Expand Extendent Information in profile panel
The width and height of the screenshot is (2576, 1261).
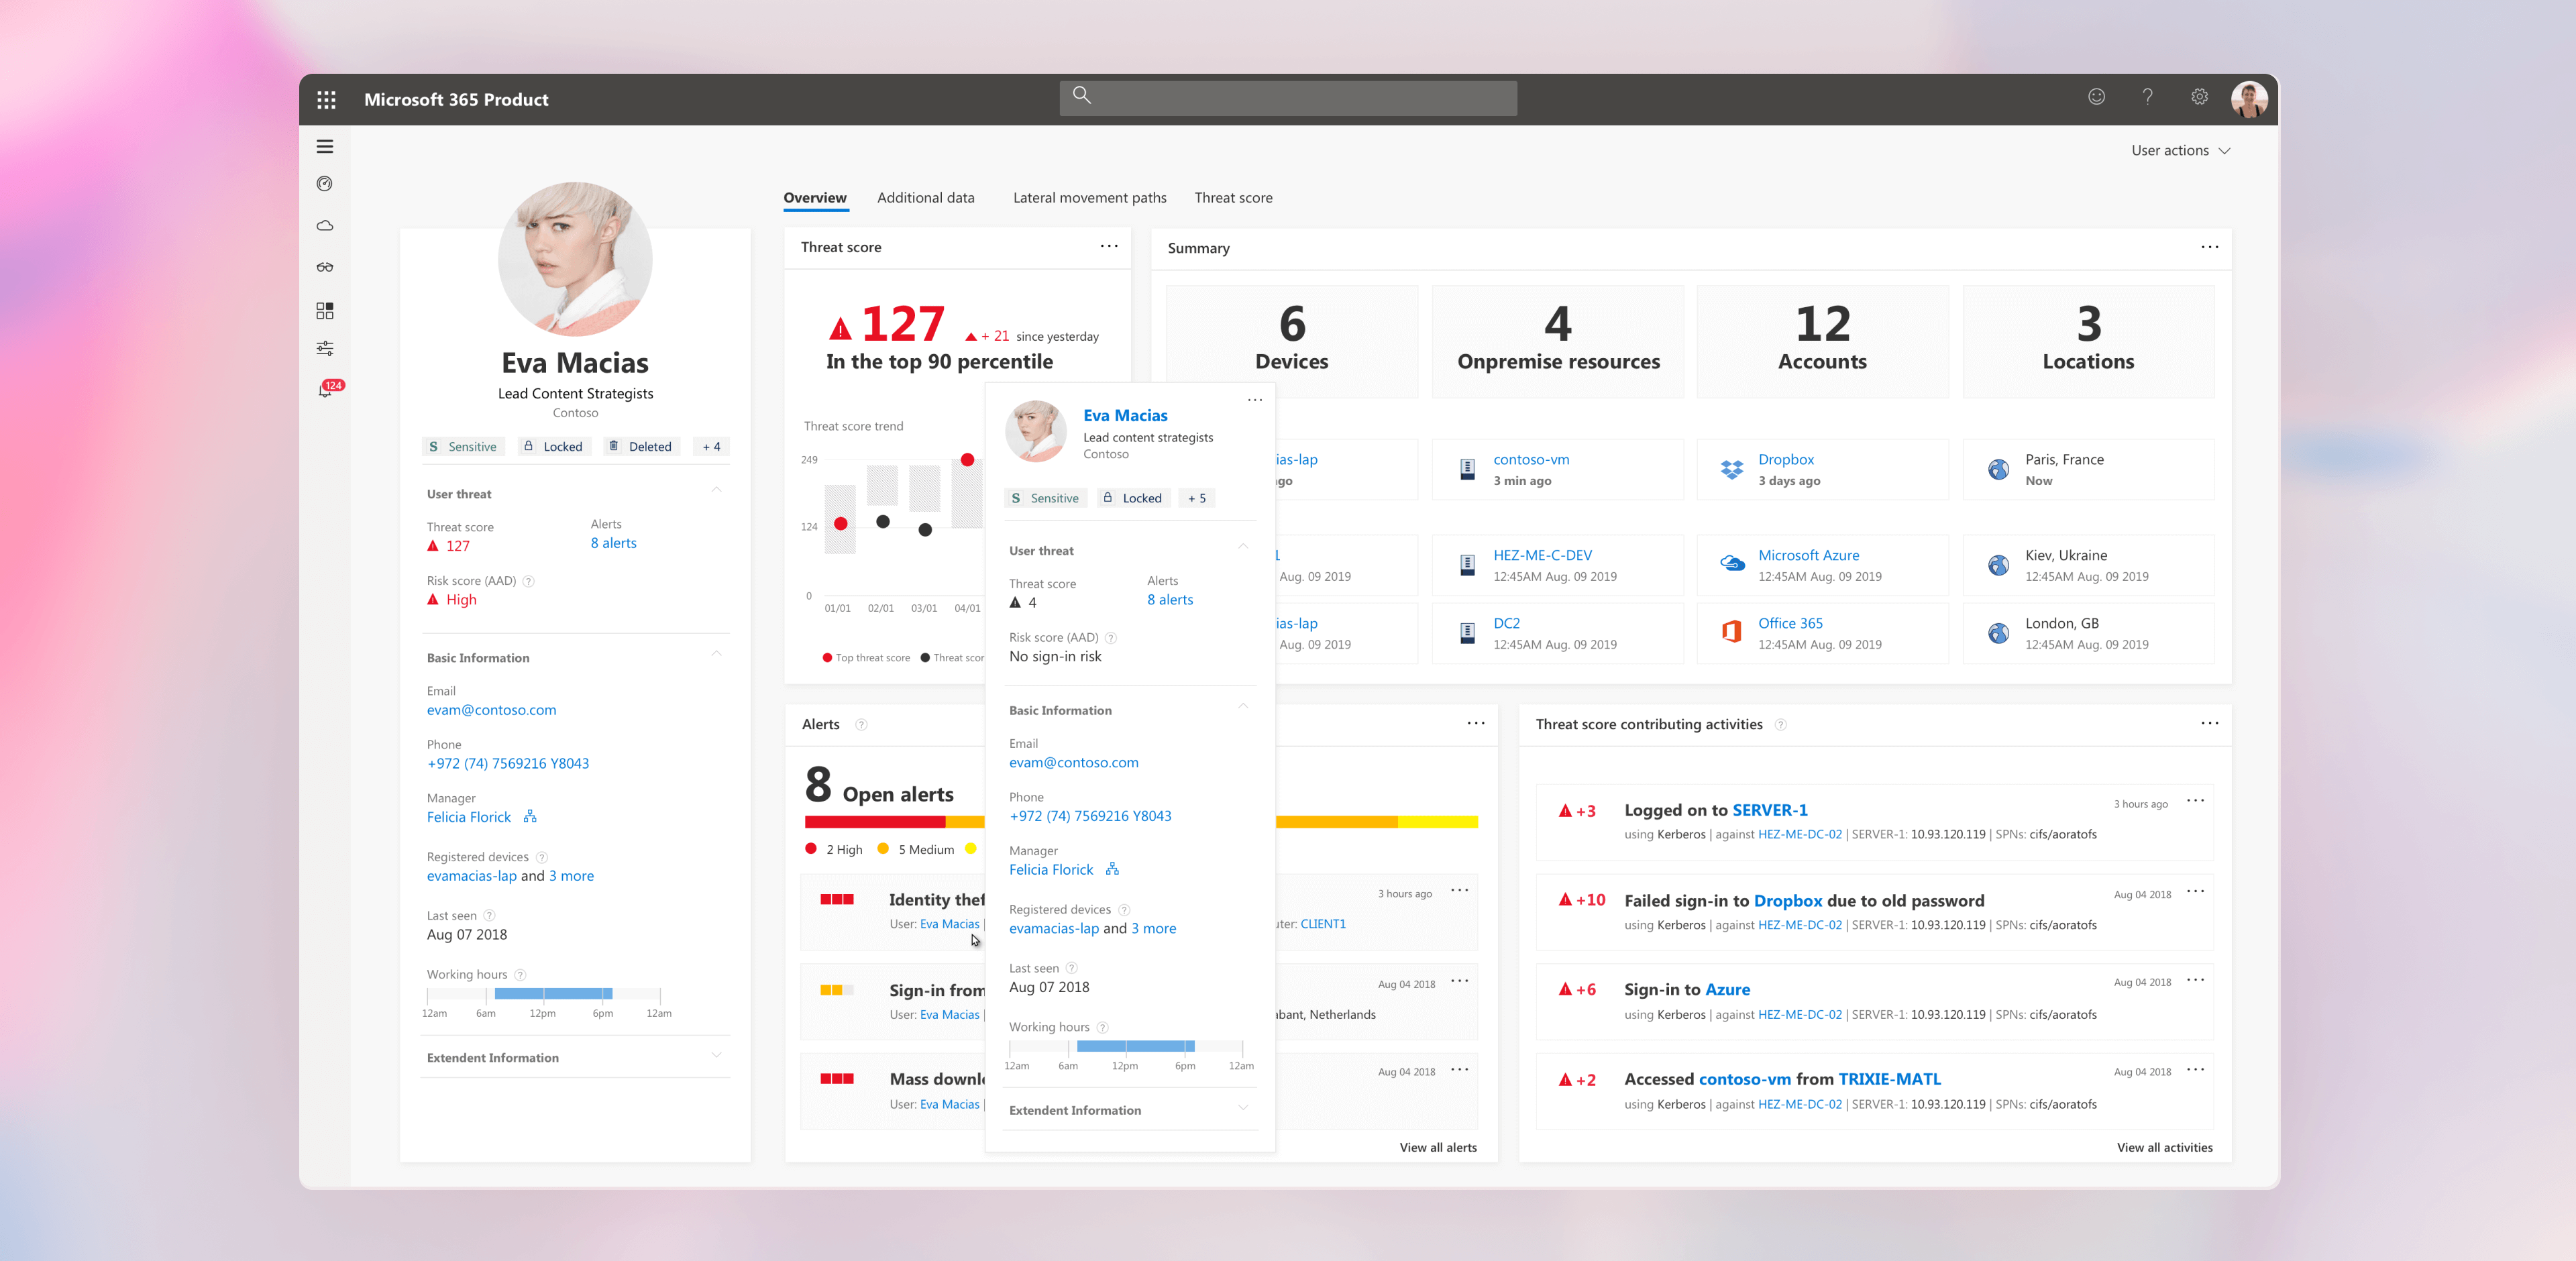pyautogui.click(x=716, y=1056)
